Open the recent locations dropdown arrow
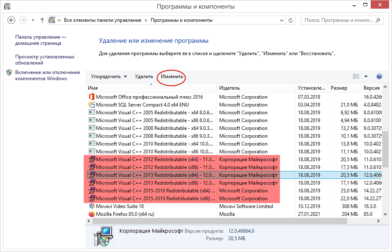Screen dimensions: 392x252 click(33, 20)
